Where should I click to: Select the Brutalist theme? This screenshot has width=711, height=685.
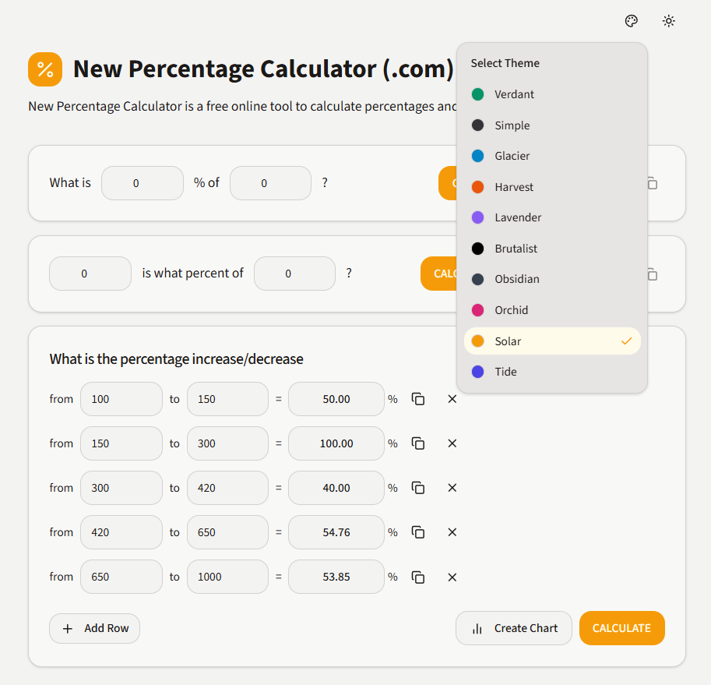click(x=516, y=248)
